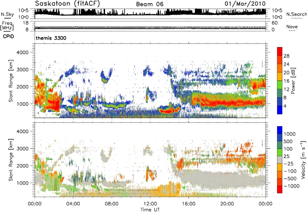Pick Power bar segment between 16 and 20

[280, 77]
